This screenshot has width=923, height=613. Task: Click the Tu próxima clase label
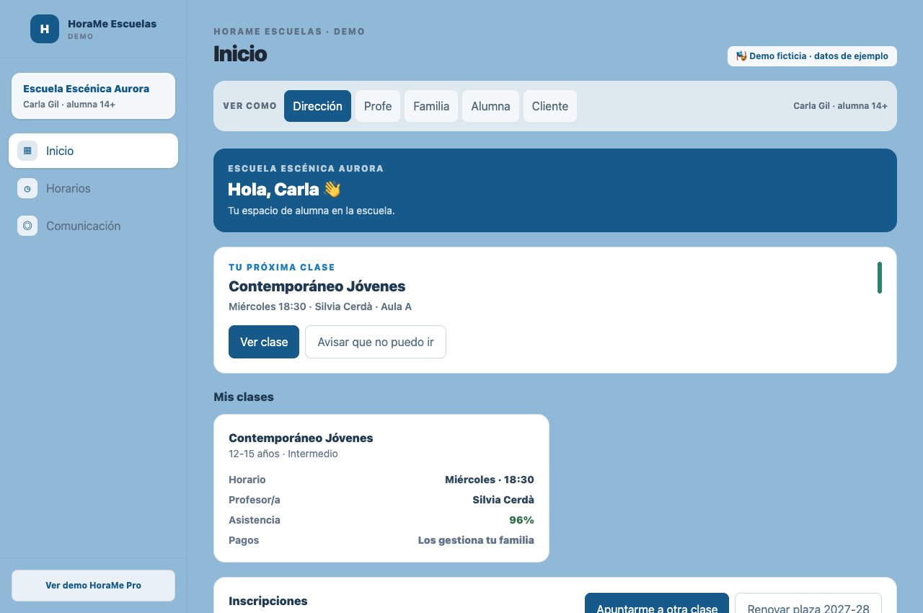pos(282,268)
